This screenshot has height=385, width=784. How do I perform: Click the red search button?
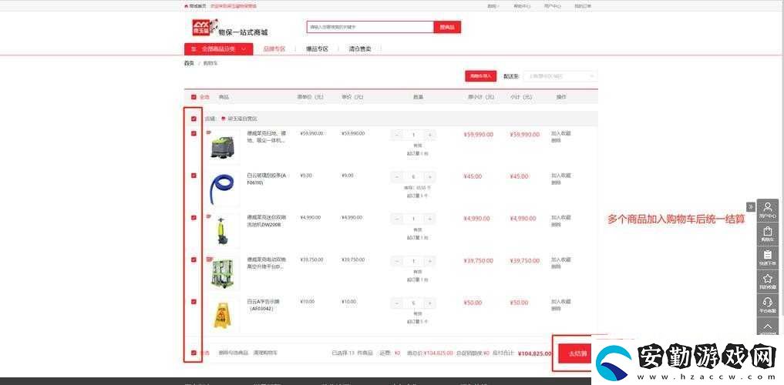tap(447, 27)
